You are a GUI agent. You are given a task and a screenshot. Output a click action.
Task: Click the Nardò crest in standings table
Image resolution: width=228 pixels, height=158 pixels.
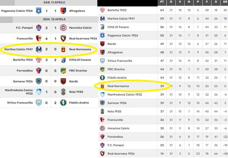(x=102, y=44)
